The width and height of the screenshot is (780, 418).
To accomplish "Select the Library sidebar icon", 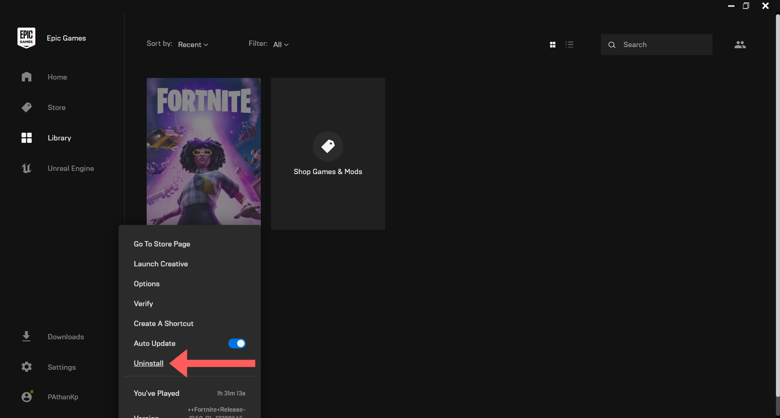I will coord(26,138).
